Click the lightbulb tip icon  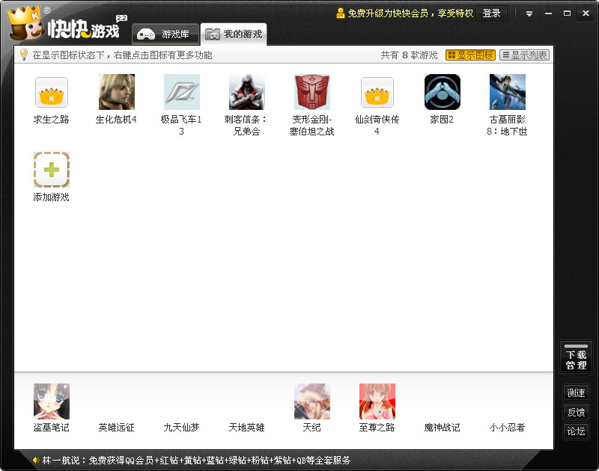pos(24,55)
